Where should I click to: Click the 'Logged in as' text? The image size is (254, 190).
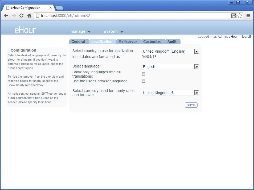click(x=207, y=37)
